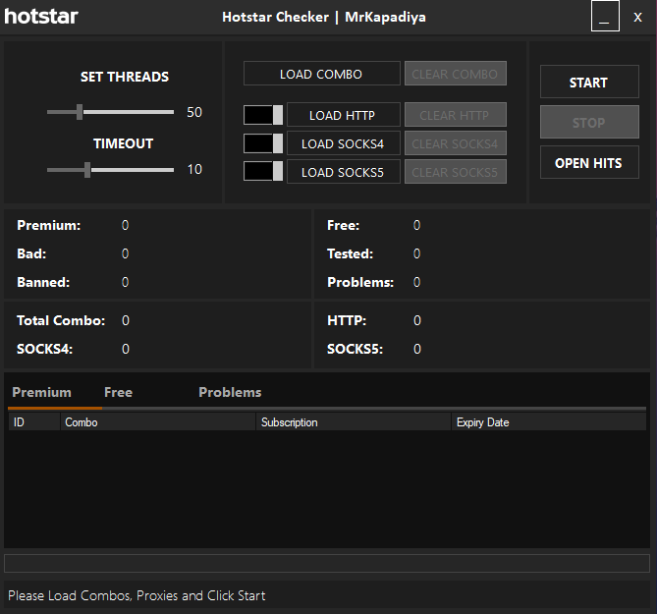The width and height of the screenshot is (657, 614).
Task: Click the TIMEOUT slider
Action: 110,170
